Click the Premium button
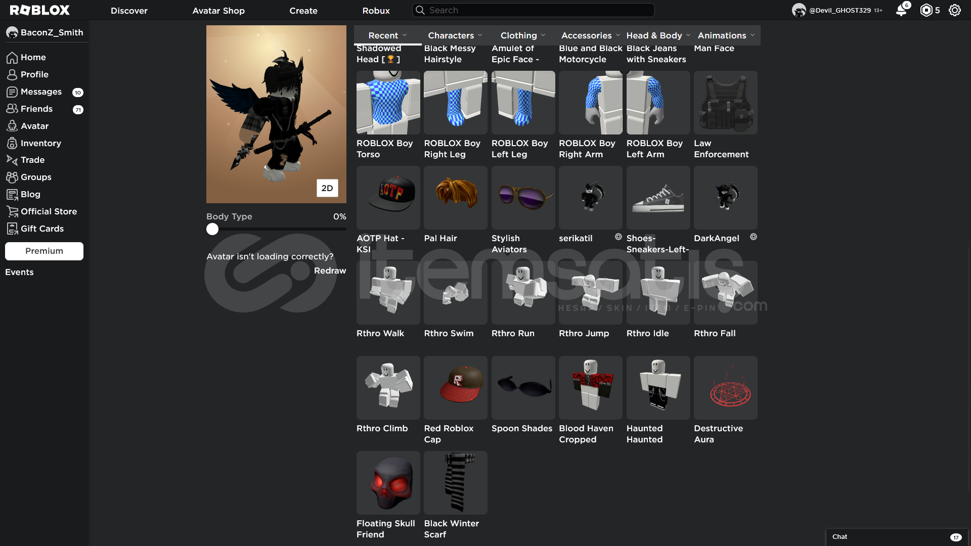This screenshot has width=971, height=546. pyautogui.click(x=44, y=251)
